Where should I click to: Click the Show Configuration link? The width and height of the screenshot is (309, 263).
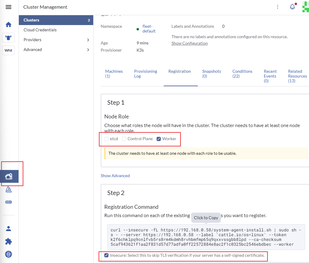click(189, 43)
